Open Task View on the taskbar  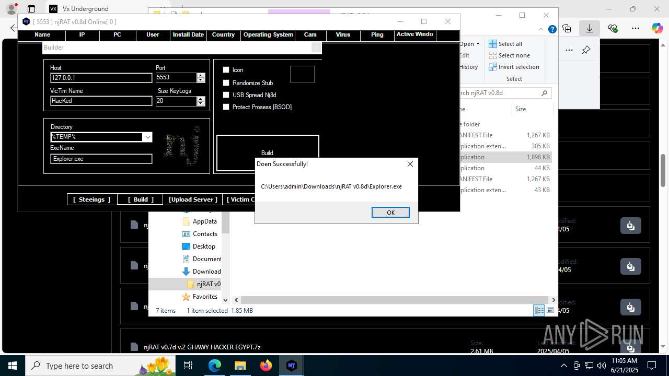(x=189, y=366)
